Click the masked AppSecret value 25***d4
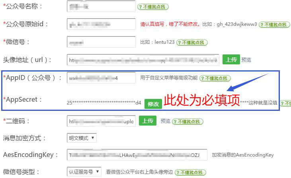Image resolution: width=291 pixels, height=178 pixels. click(104, 103)
